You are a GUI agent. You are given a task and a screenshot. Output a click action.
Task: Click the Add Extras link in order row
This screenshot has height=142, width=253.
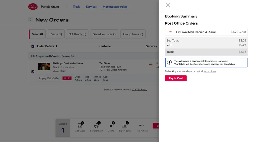(x=88, y=78)
